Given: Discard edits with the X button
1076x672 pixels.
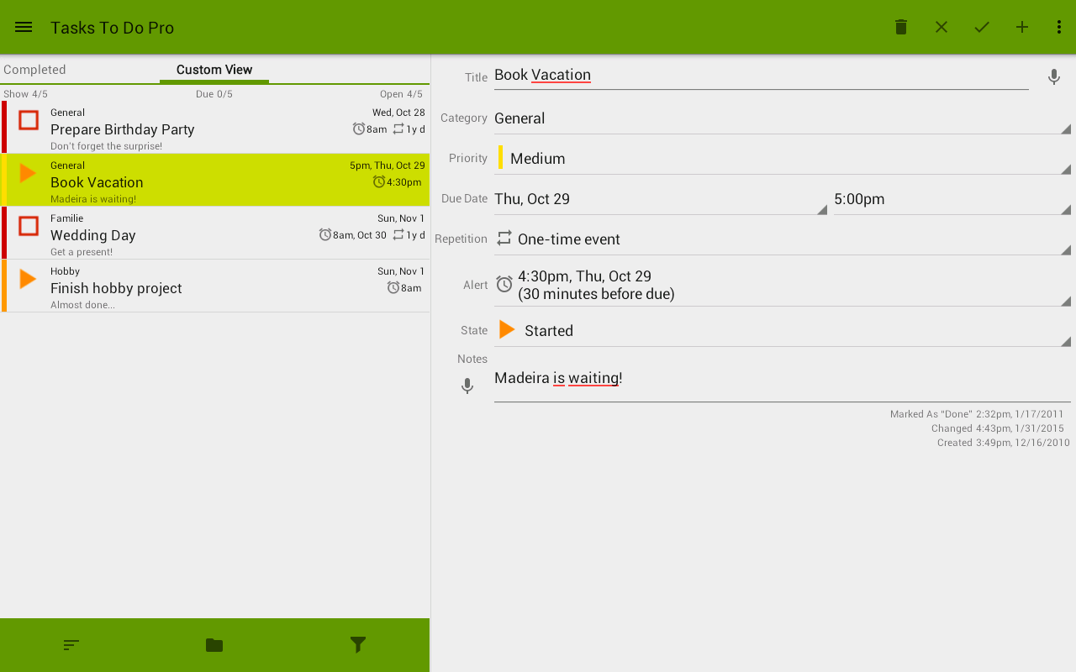Looking at the screenshot, I should (941, 26).
